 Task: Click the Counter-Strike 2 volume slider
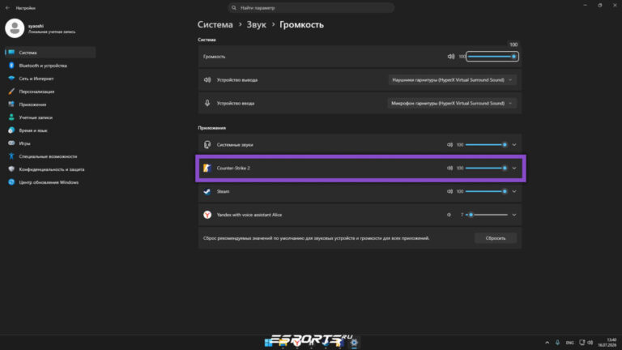pyautogui.click(x=486, y=168)
